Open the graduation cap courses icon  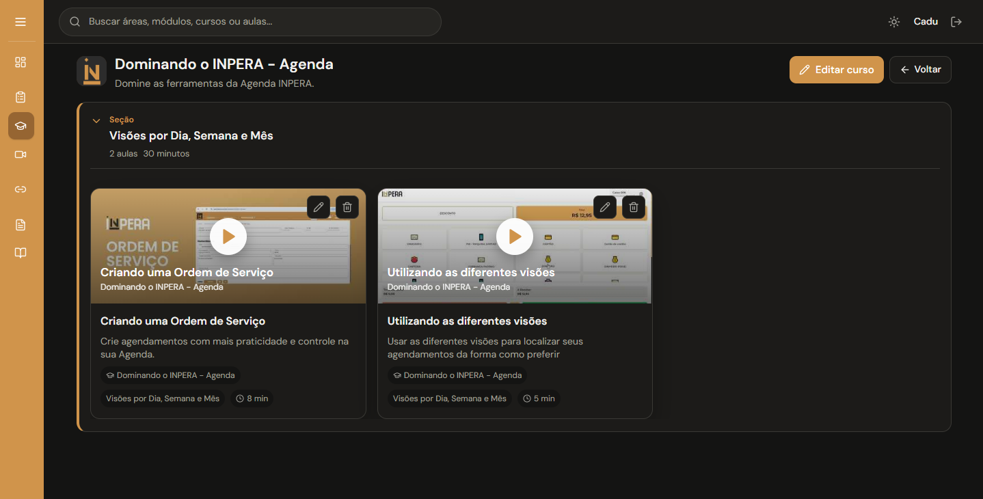[21, 126]
